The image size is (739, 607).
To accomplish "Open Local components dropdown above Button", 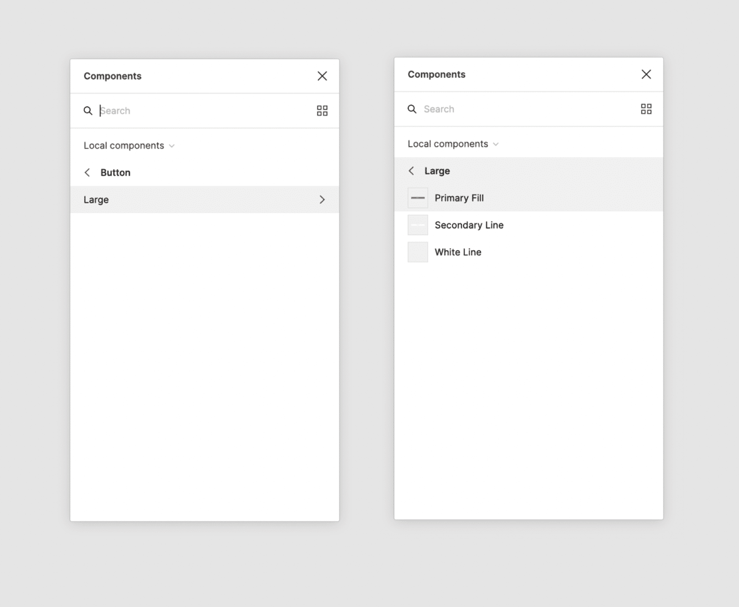I will [x=129, y=146].
